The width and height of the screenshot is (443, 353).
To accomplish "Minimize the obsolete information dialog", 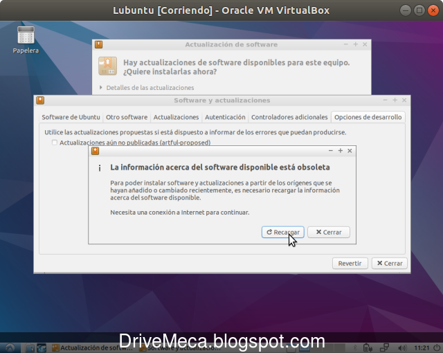I will [331, 151].
